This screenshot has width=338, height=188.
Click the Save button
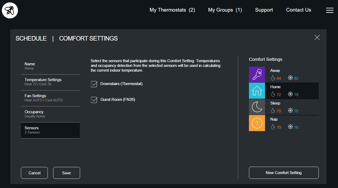(x=66, y=173)
